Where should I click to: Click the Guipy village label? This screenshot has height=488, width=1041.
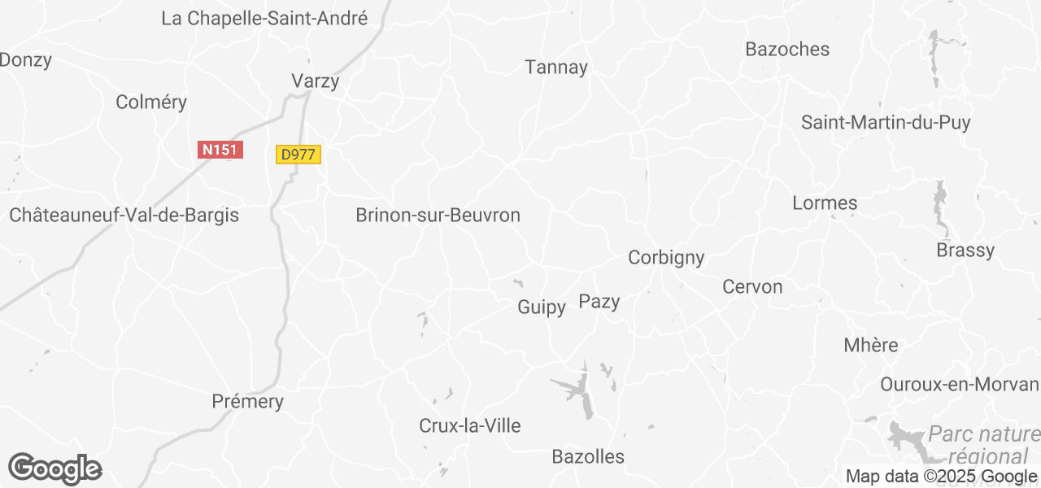(x=542, y=308)
